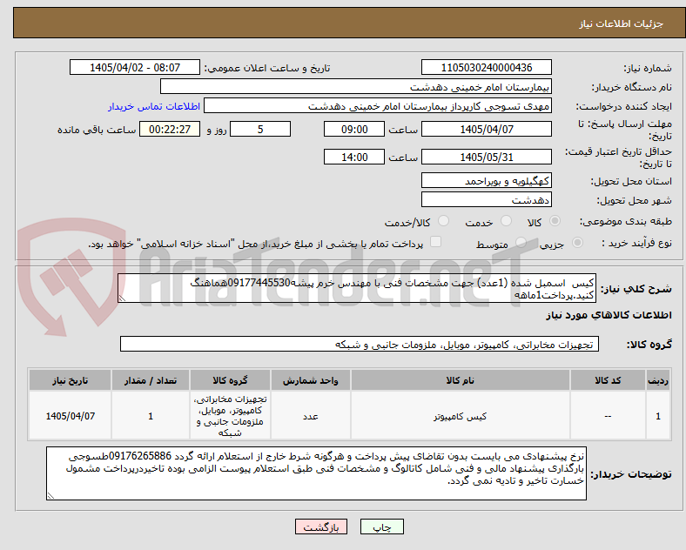Click the response deadline date 1405/04/07 field
Viewport: 686px width, 550px height.
(486, 130)
